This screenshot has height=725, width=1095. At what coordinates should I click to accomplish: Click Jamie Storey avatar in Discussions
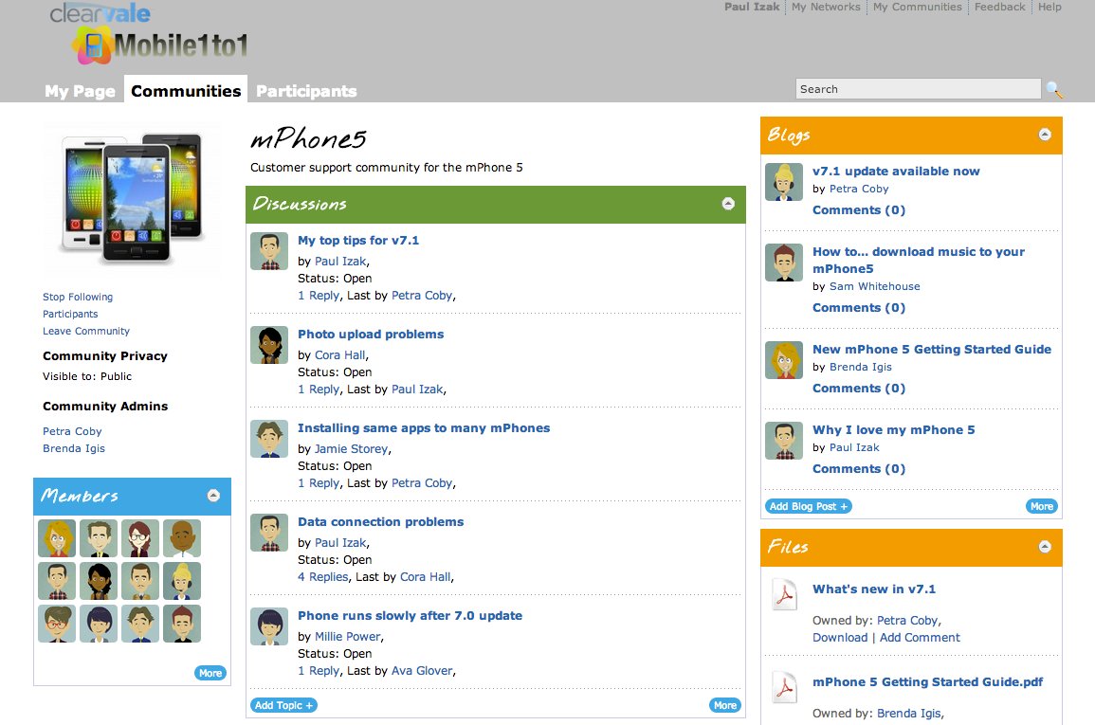(269, 439)
